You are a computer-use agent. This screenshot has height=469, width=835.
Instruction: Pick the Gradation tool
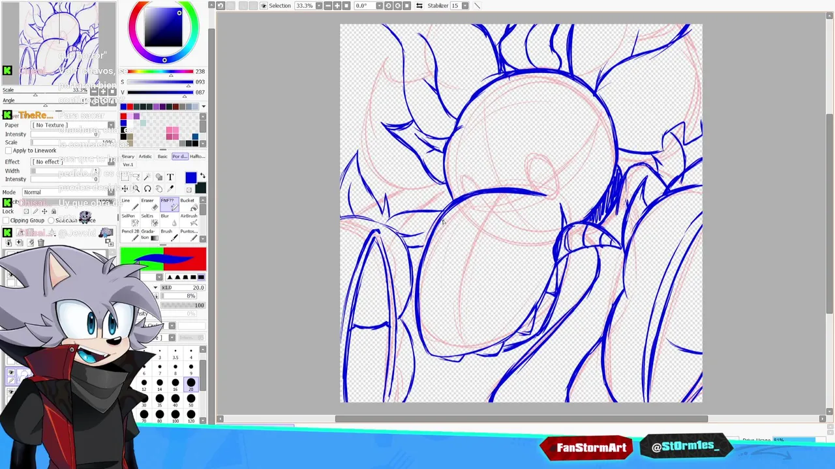pos(149,235)
